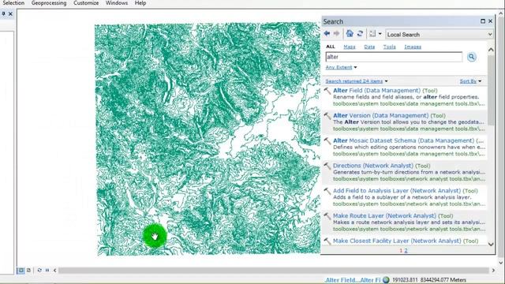The image size is (505, 284).
Task: Open Alter Field (Data Management) tool link
Action: (377, 91)
